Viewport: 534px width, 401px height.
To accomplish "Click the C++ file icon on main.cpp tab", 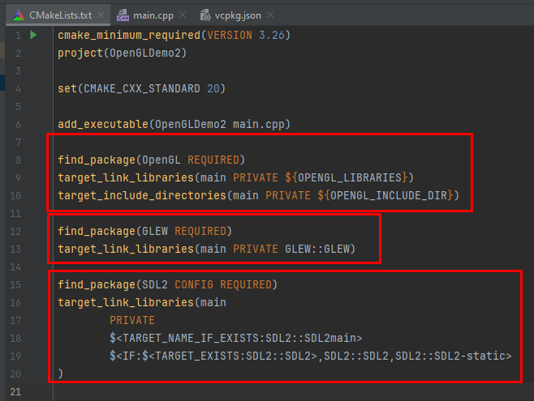I will click(x=123, y=15).
